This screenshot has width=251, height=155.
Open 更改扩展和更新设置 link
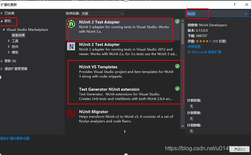tap(15, 138)
